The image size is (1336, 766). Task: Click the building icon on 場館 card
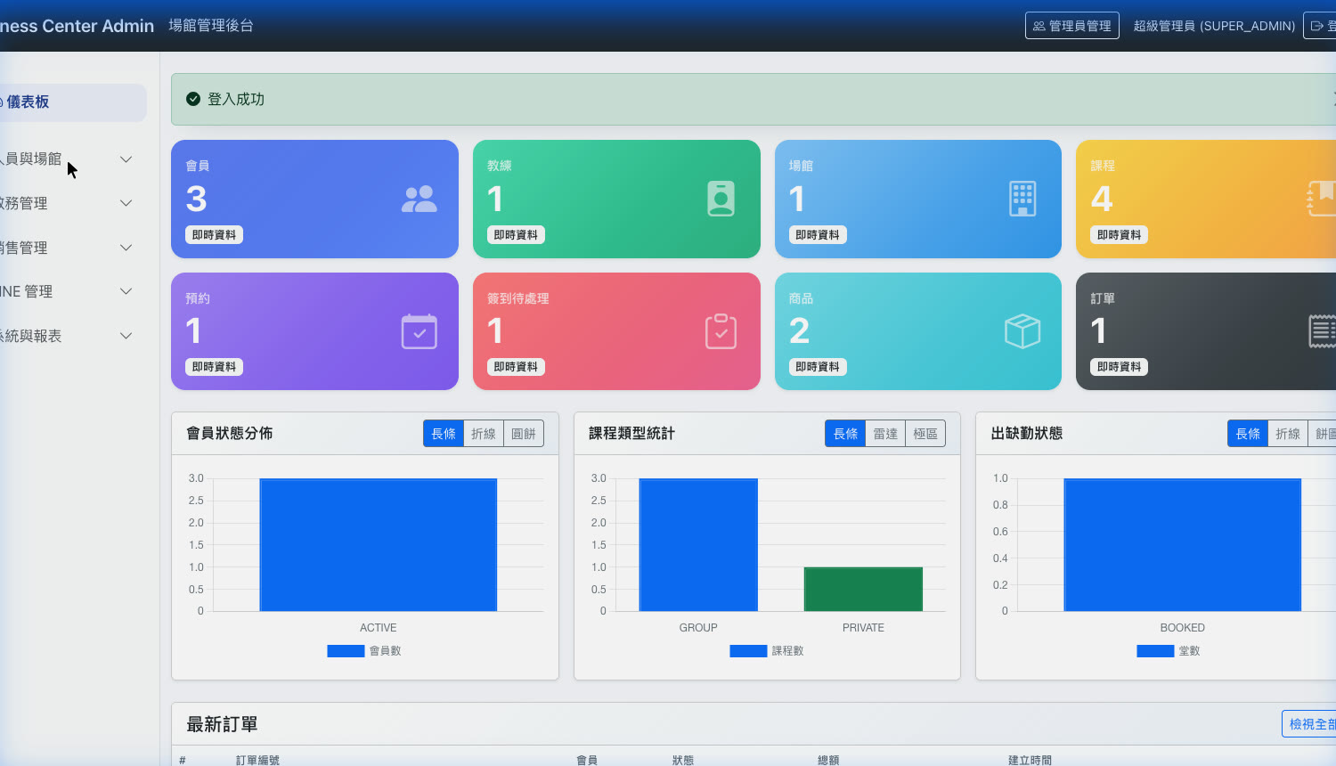coord(1022,199)
